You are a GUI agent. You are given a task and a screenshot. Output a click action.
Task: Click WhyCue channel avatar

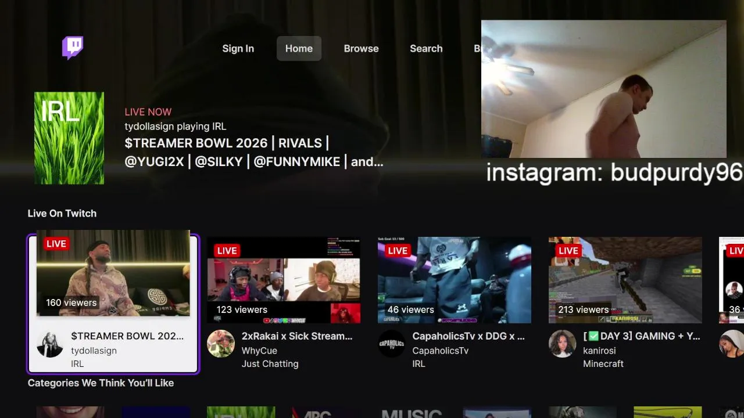coord(221,344)
